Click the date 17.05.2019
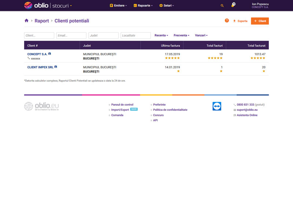The height and width of the screenshot is (200, 293). click(172, 54)
